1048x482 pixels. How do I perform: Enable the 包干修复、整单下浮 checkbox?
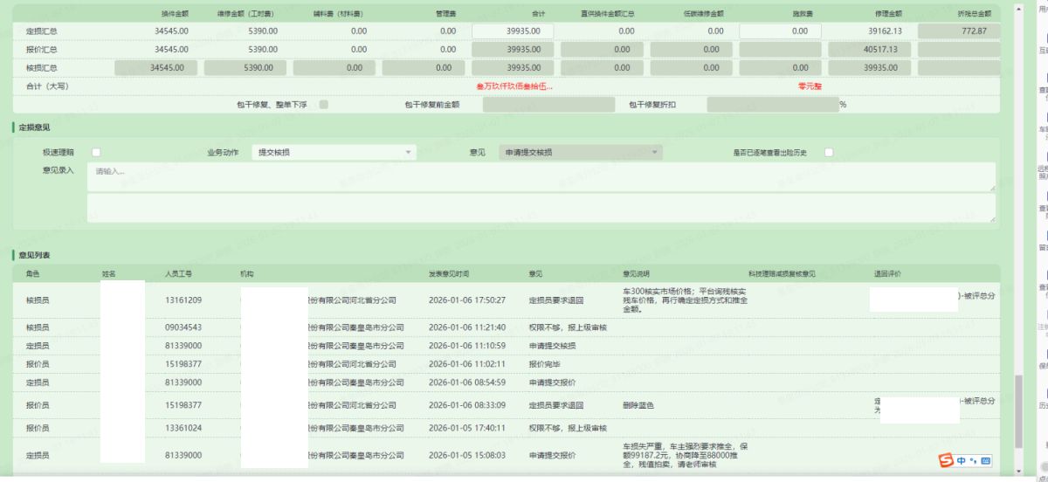324,105
